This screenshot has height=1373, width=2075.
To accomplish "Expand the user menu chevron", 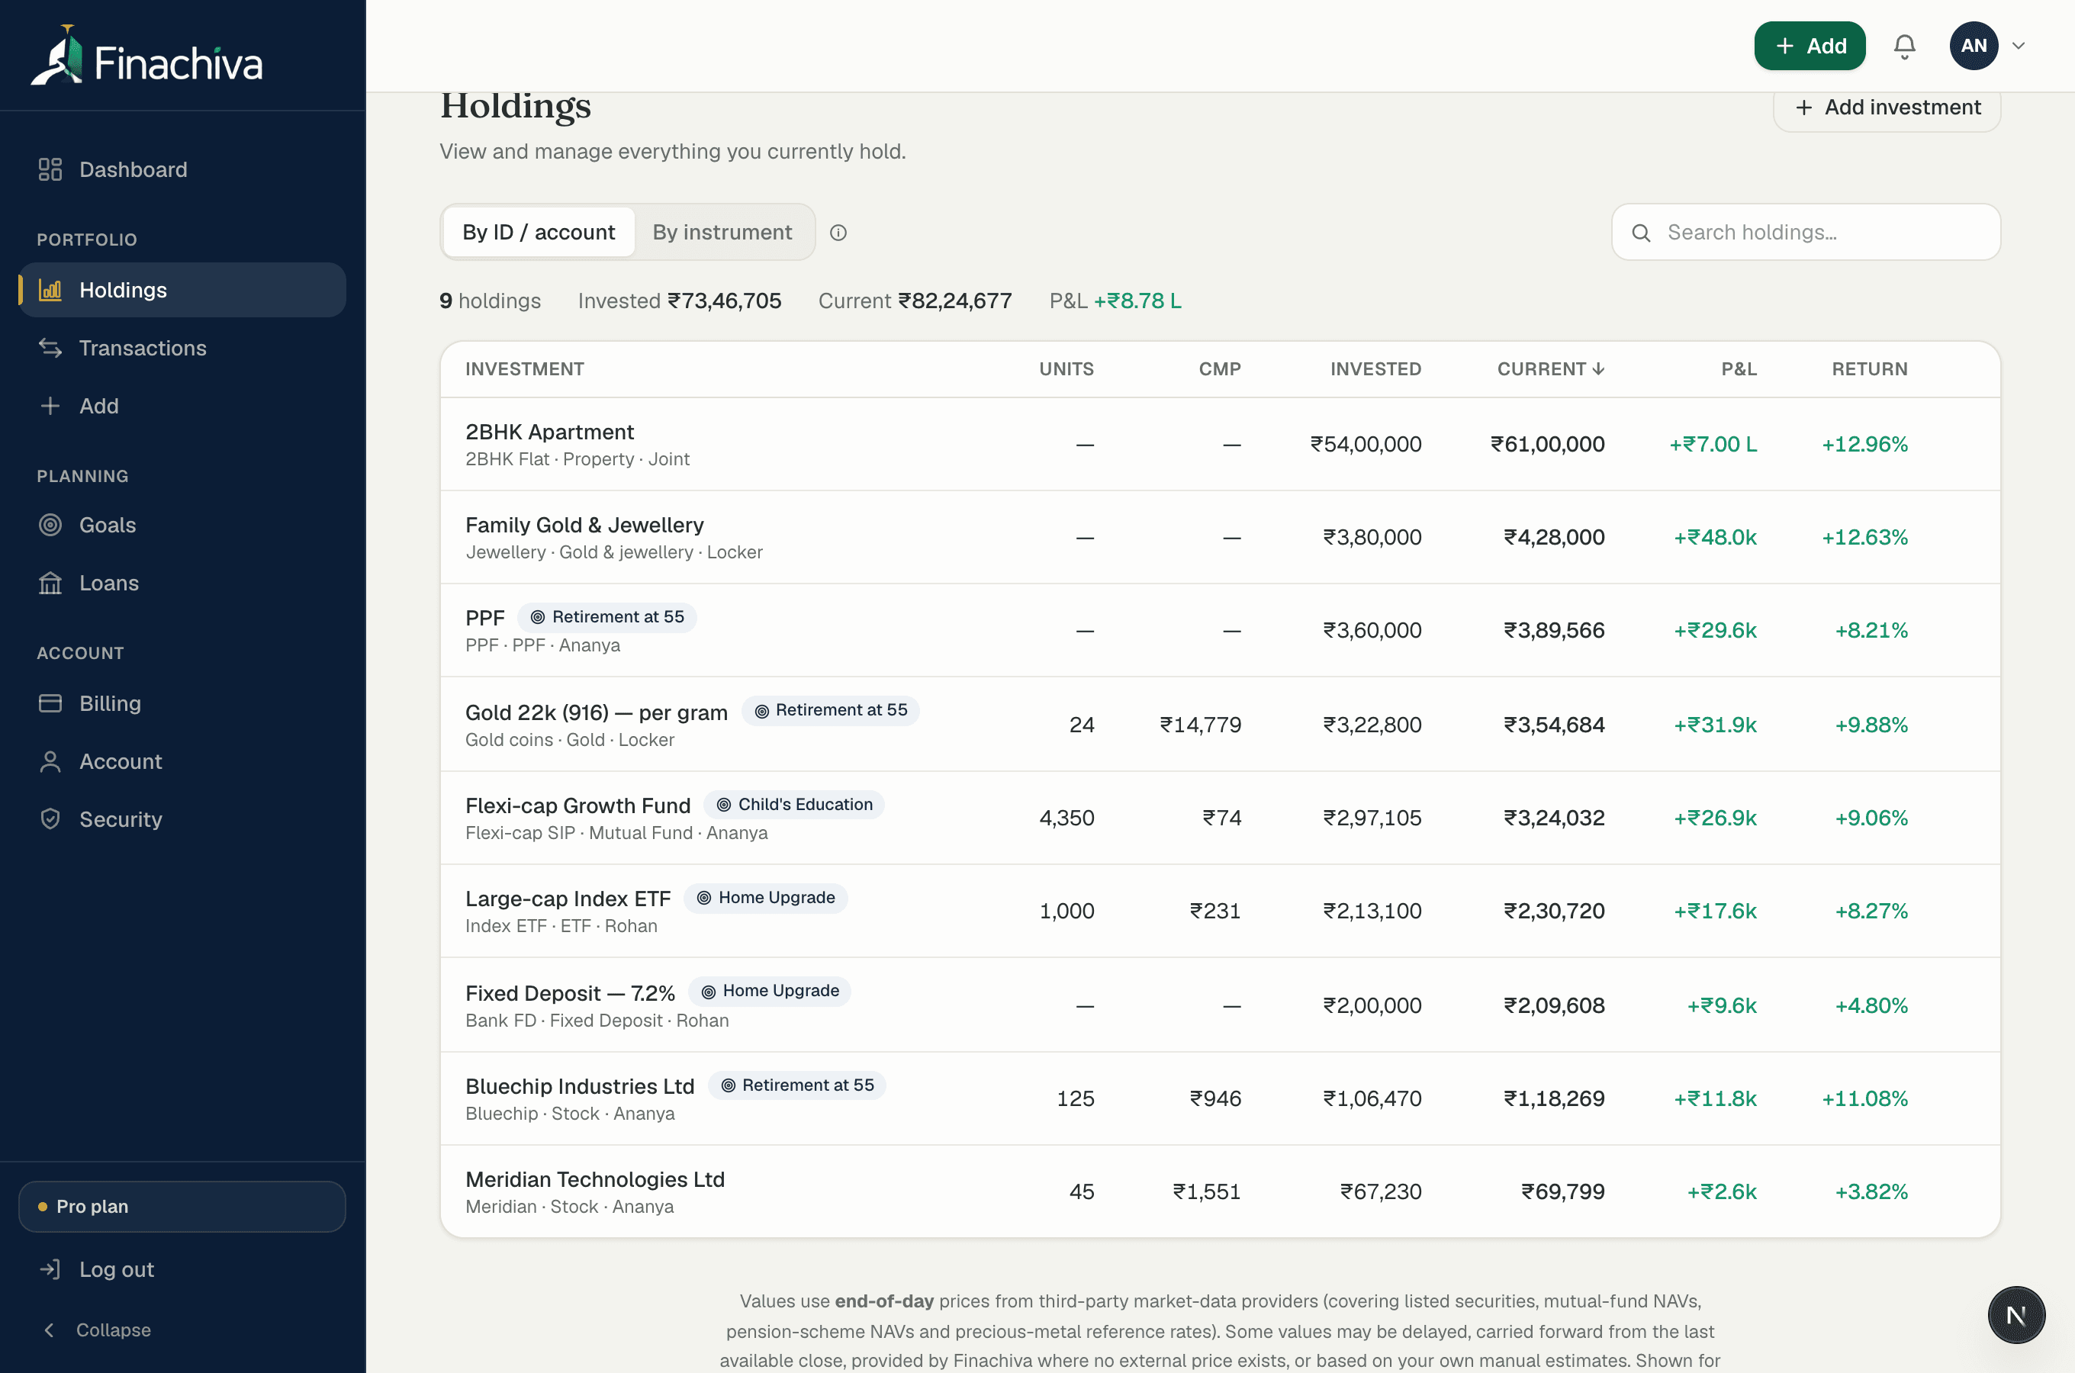I will pos(2018,46).
